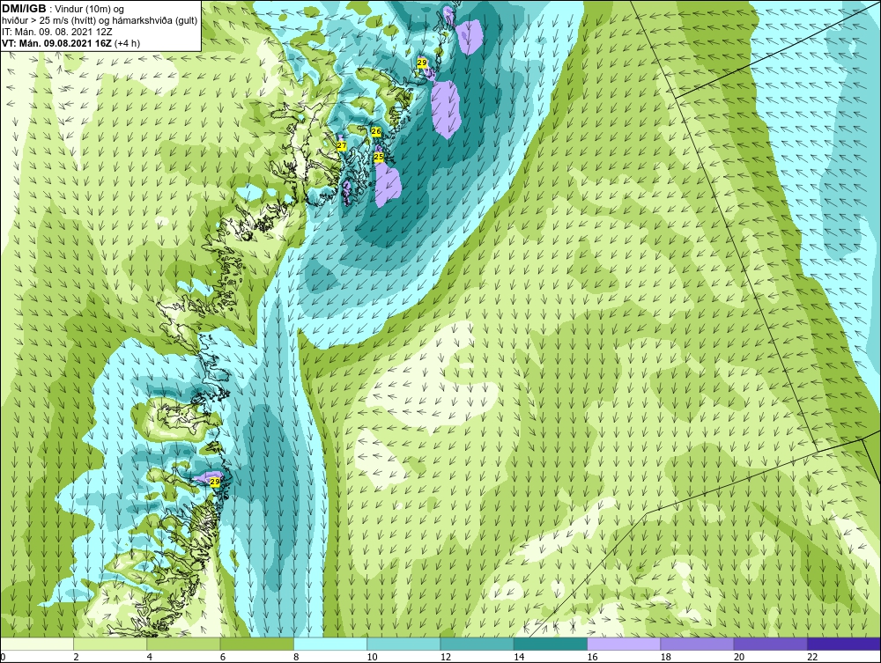
Task: Pick the dark indigo swatch above 22 m/s
Action: coord(844,644)
